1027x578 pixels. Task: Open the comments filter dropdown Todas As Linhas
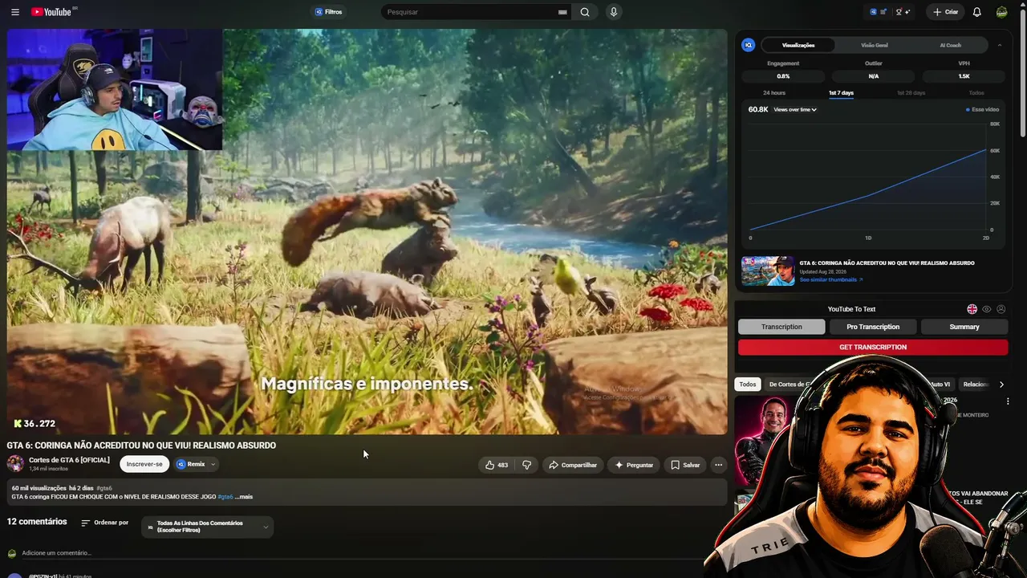[x=207, y=527]
